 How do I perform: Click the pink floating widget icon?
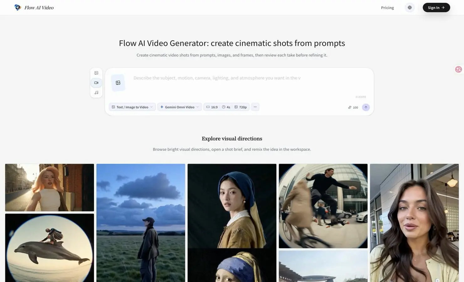pyautogui.click(x=458, y=69)
